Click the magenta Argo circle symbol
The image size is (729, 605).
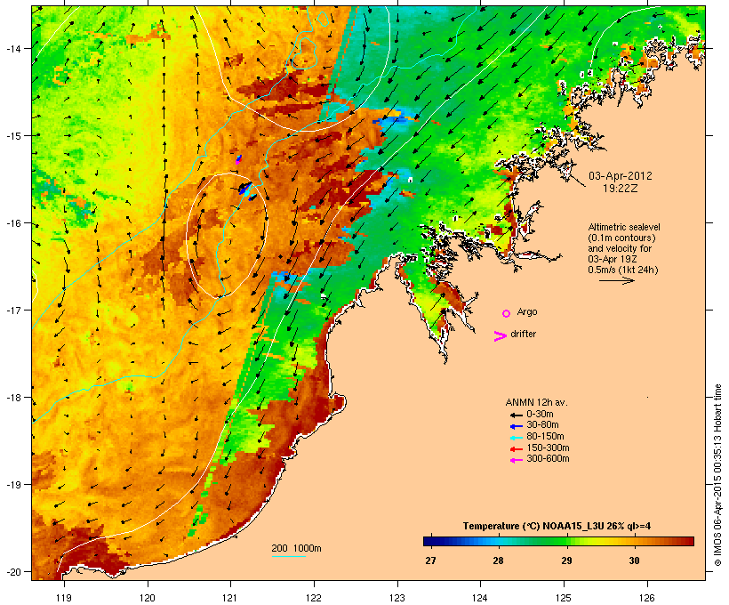[x=507, y=313]
